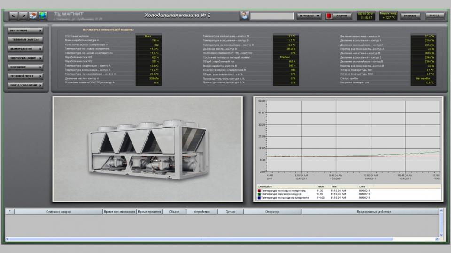
Task: Click heading ПАРАМЕТРЫ ХОЛОДИЛЬНОЙ МАШИНЫ
Action: click(108, 30)
